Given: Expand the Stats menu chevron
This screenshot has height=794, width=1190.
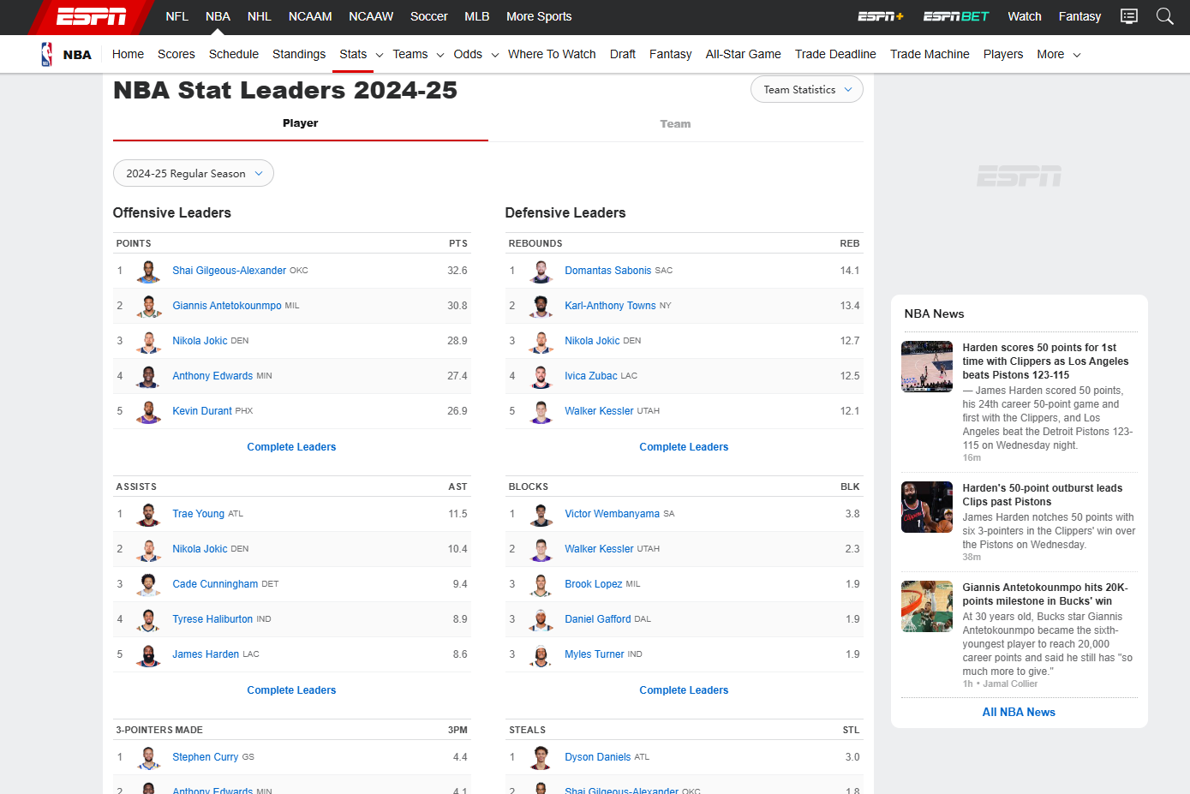Looking at the screenshot, I should [380, 55].
